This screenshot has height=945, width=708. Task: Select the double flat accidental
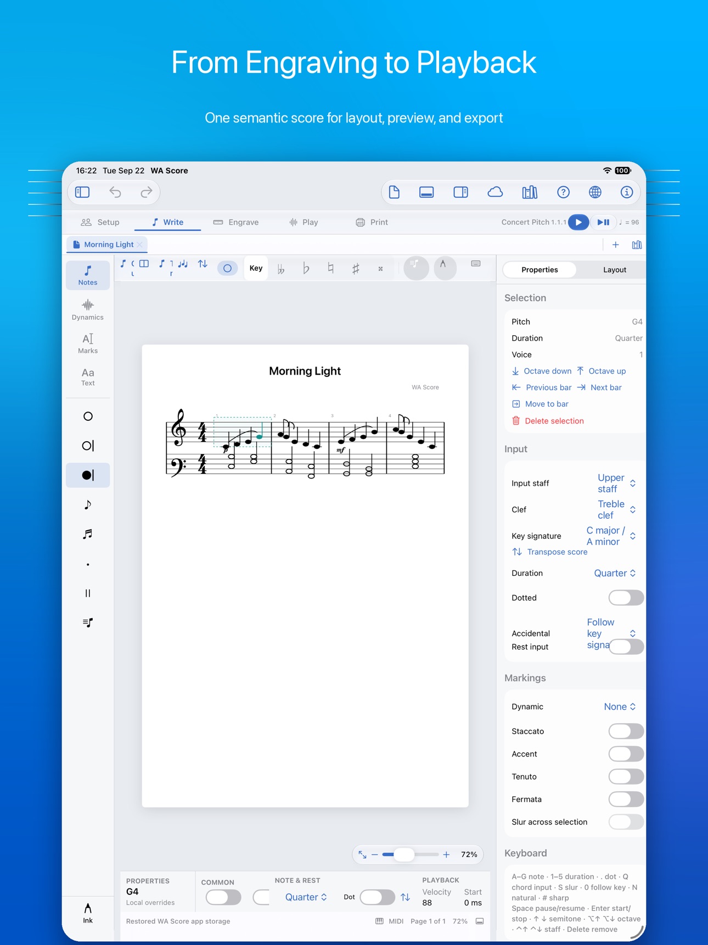[x=281, y=269]
